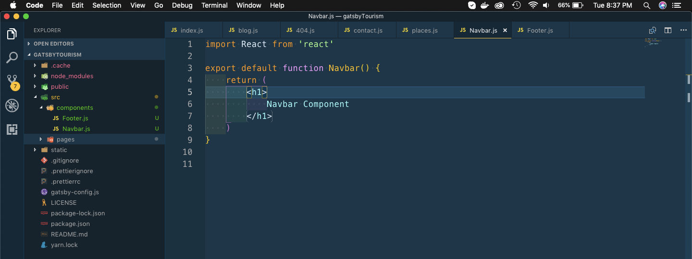Open the Window menu
The image size is (692, 259).
click(x=249, y=5)
